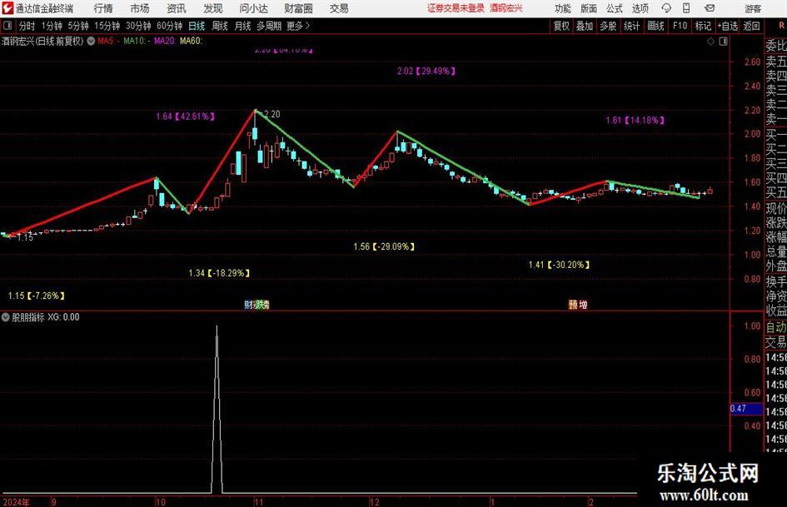This screenshot has height=507, width=787.
Task: Click the 预增 earnings marker on chart
Action: pyautogui.click(x=578, y=304)
